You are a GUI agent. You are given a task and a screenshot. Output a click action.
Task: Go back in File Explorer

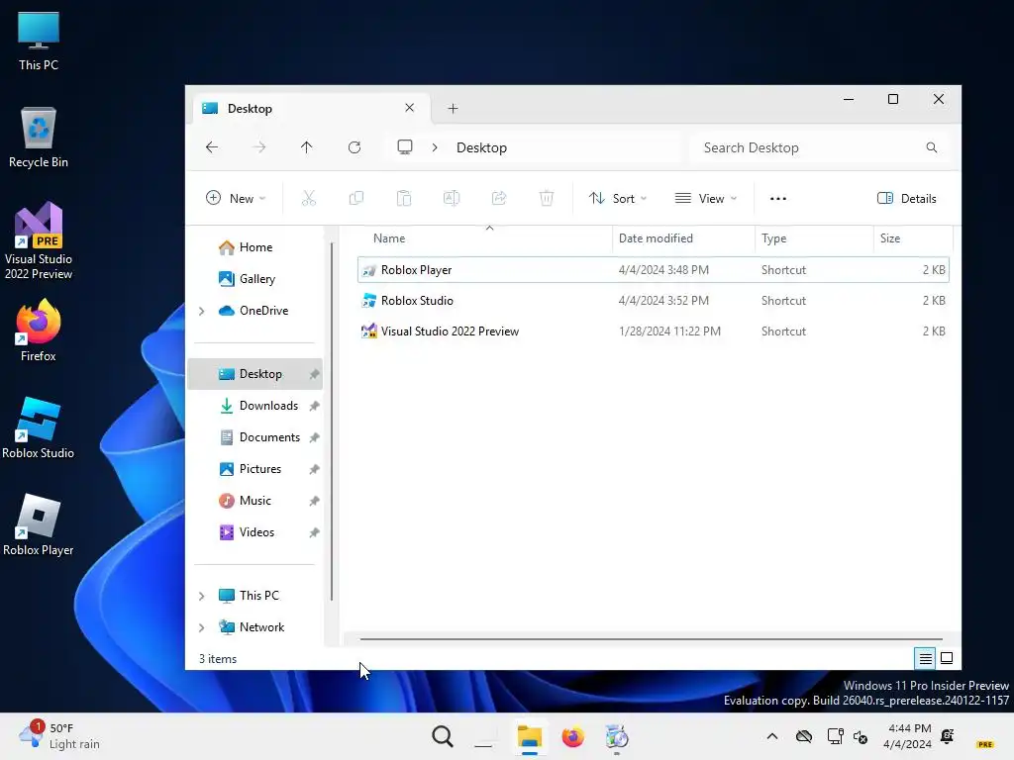coord(212,147)
